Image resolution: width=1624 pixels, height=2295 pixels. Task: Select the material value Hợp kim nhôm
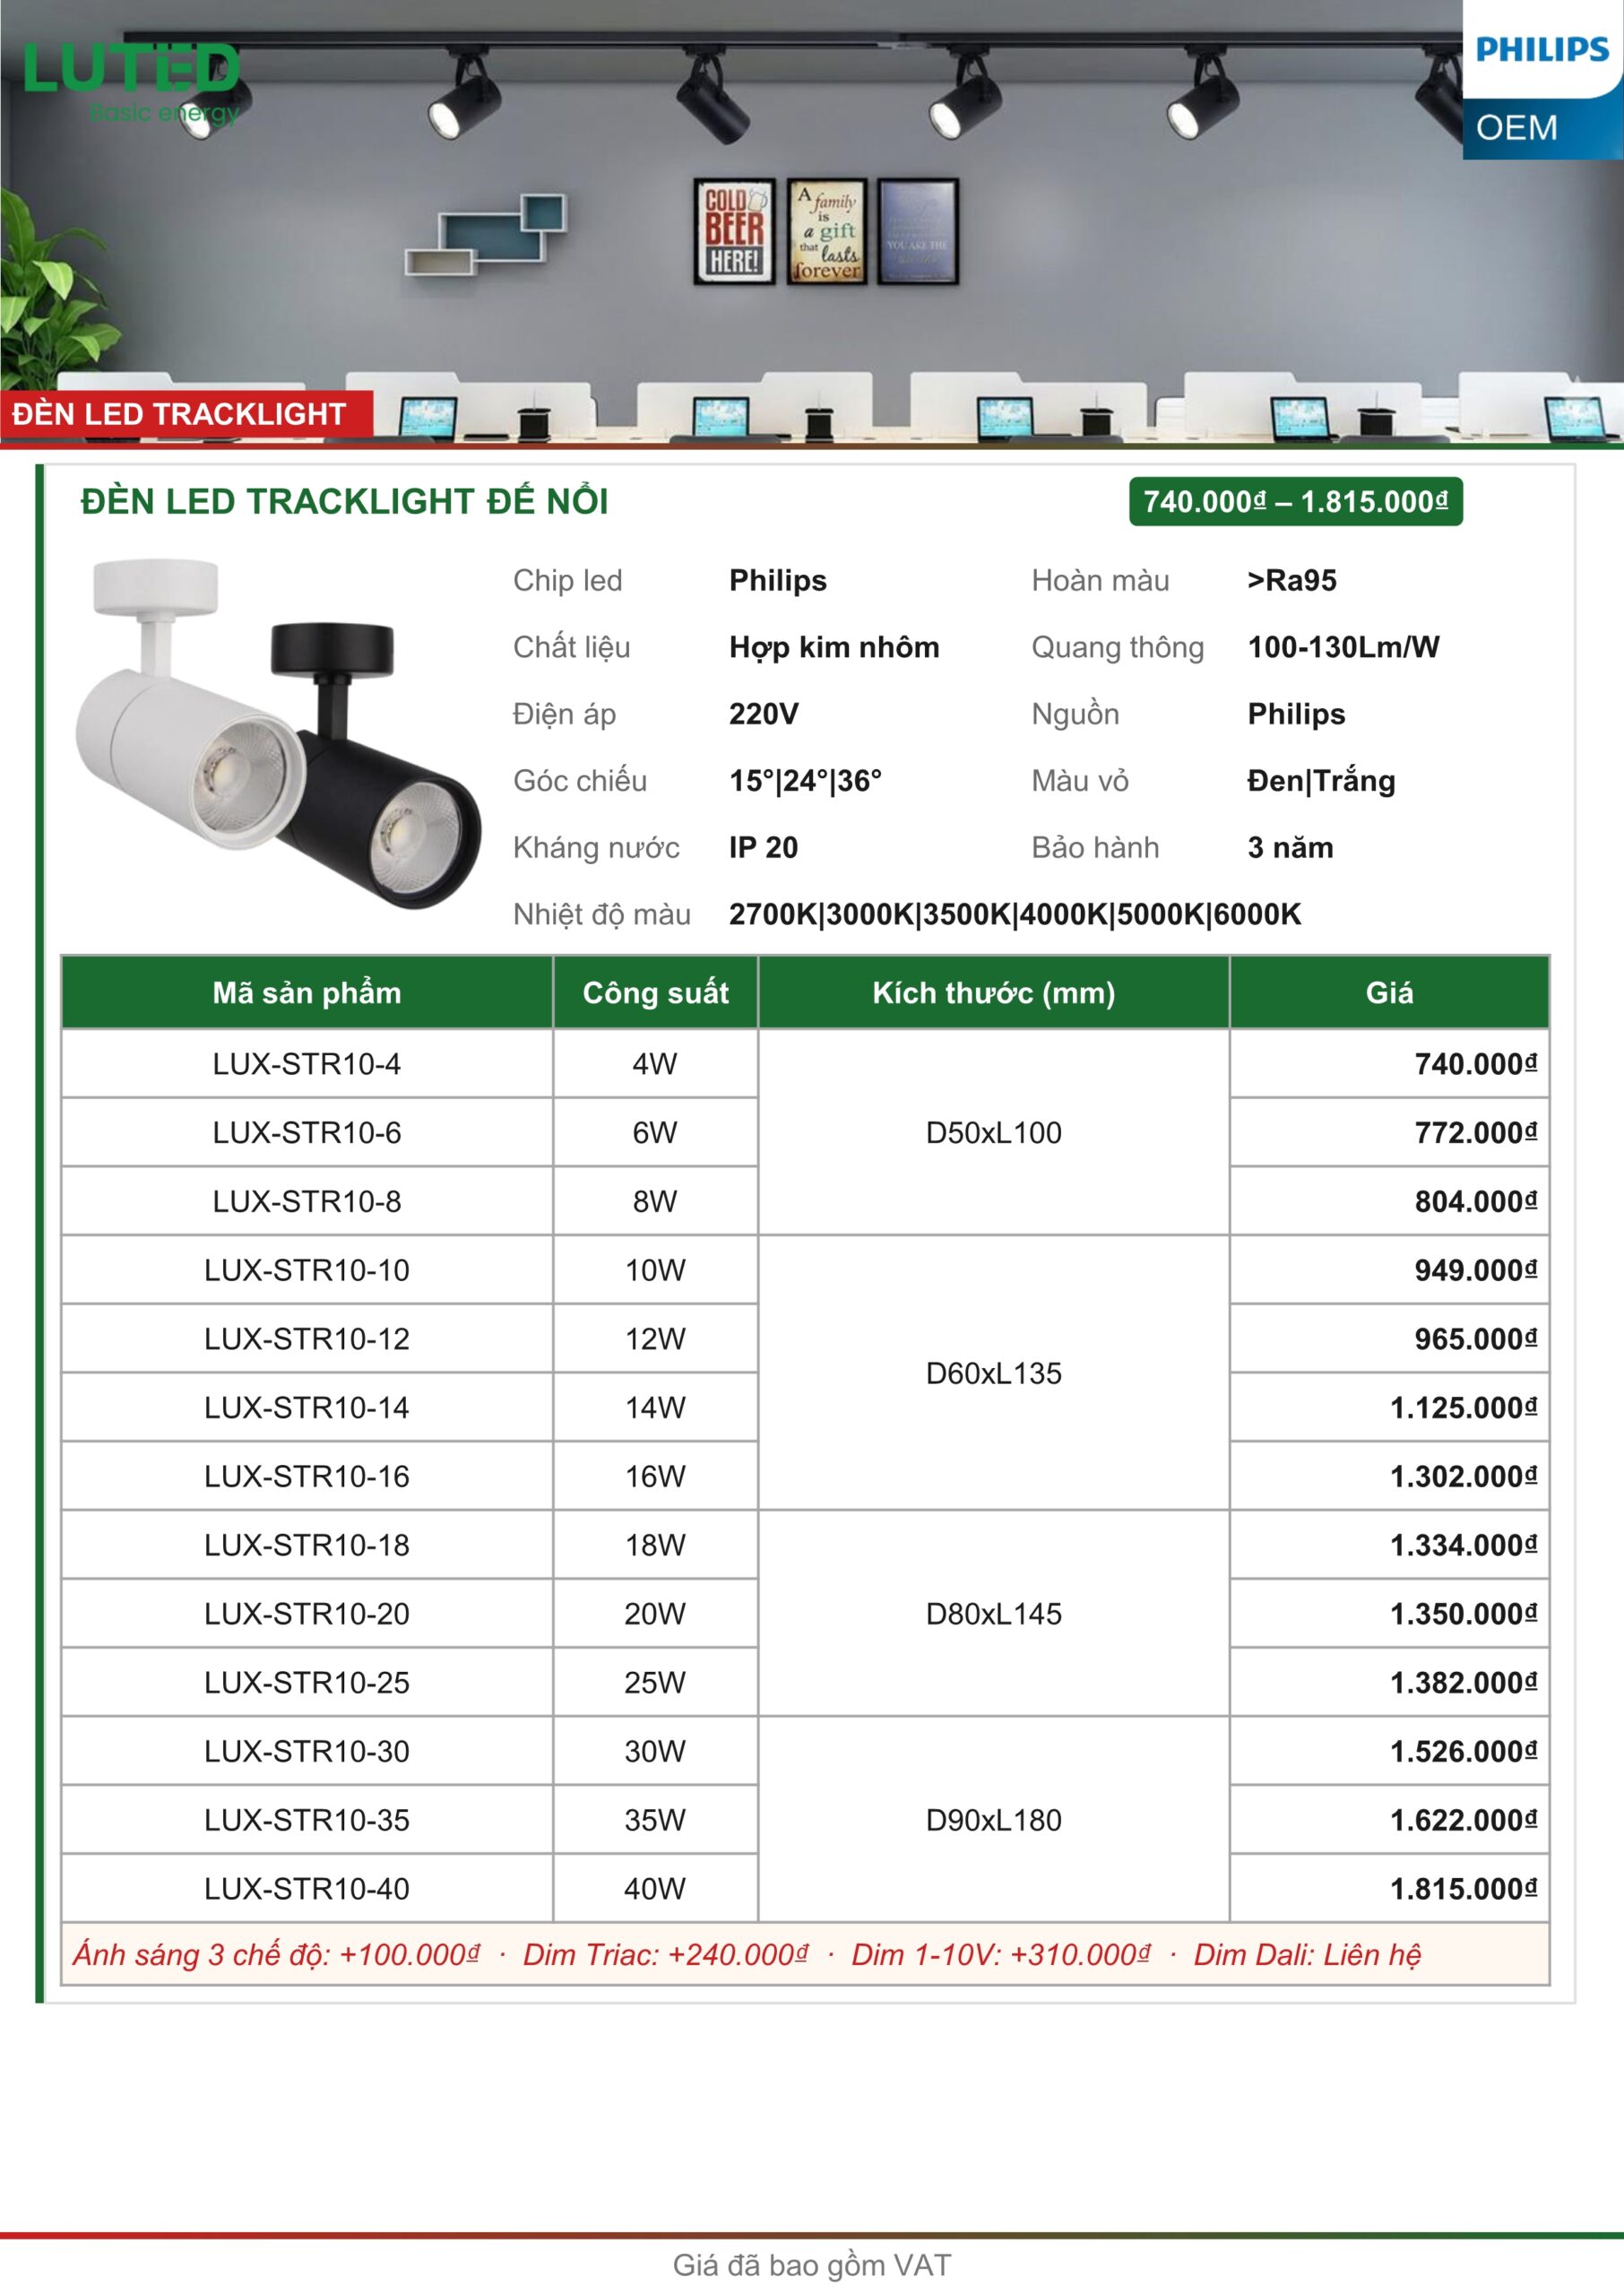click(834, 647)
